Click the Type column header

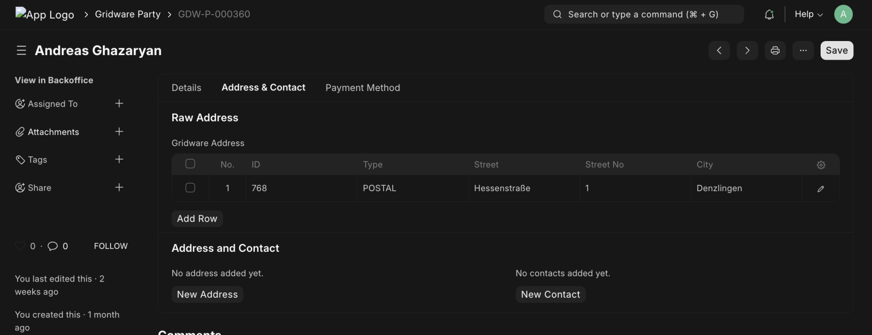click(x=373, y=165)
